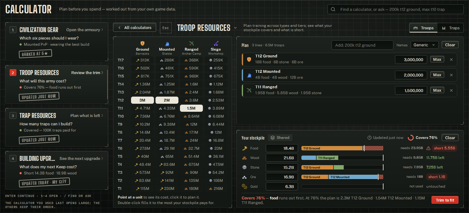Remove the T11 Ranged plan line
The width and height of the screenshot is (469, 213).
451,90
